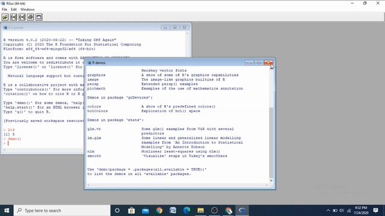The image size is (385, 216).
Task: Click the 'persp' demo entry
Action: (x=93, y=84)
